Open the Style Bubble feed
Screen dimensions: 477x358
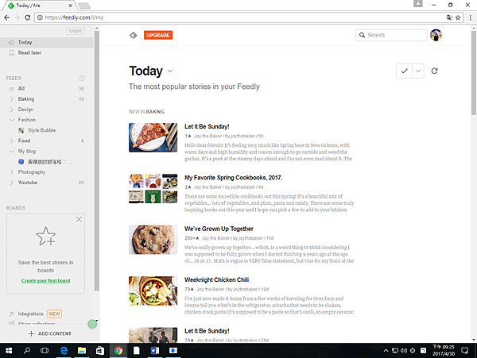[x=41, y=130]
